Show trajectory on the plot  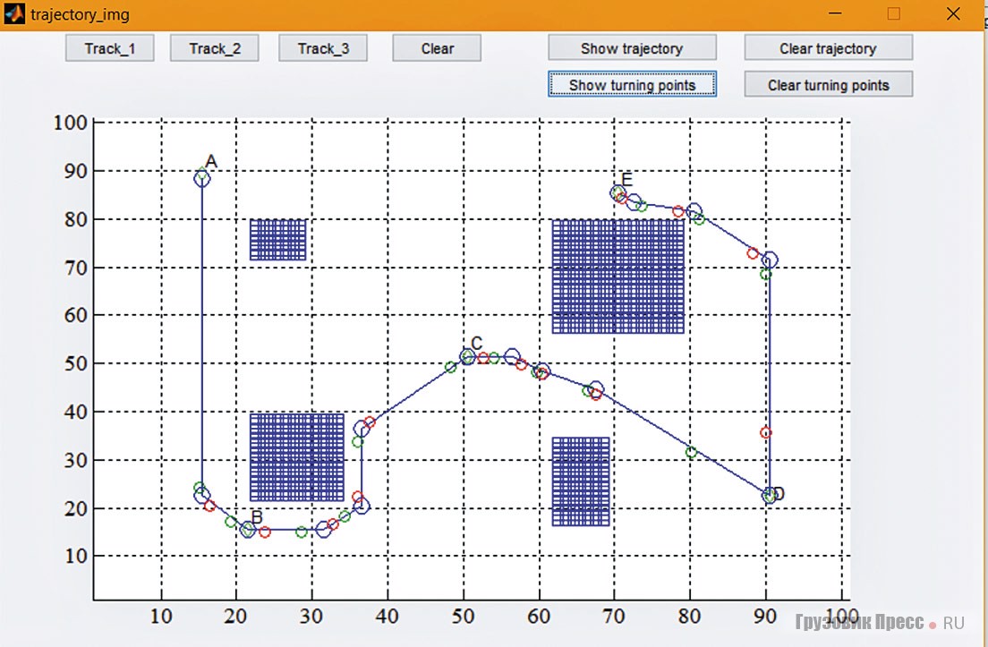tap(632, 48)
